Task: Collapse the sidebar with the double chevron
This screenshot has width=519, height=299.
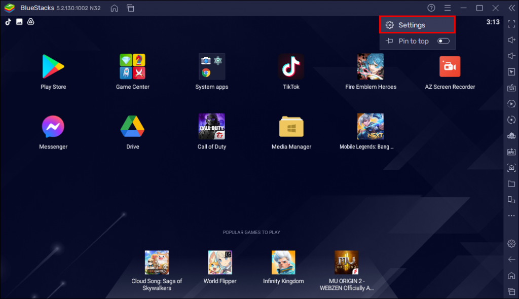Action: 511,8
